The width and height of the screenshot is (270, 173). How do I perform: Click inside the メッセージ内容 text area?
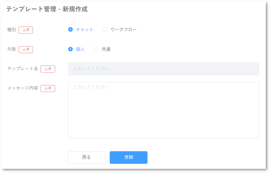(x=163, y=110)
